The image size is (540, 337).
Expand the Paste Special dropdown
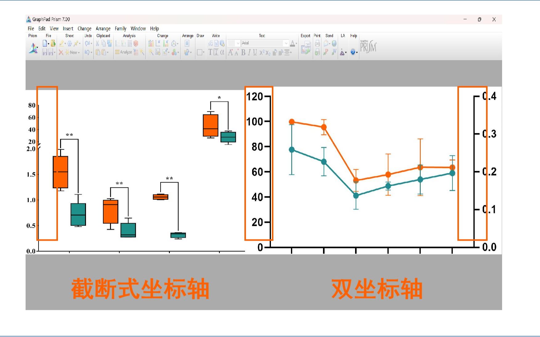(x=108, y=52)
